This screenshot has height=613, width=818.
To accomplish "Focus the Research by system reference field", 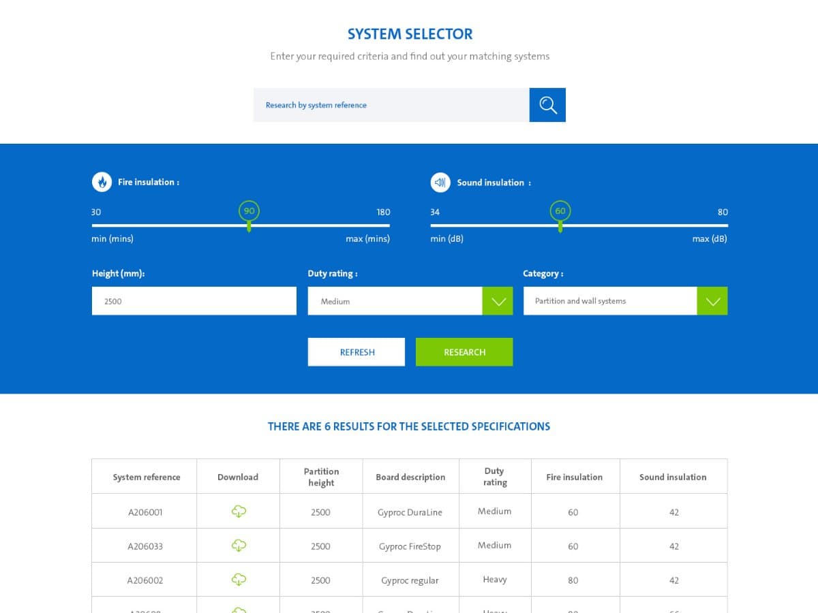I will pos(391,105).
